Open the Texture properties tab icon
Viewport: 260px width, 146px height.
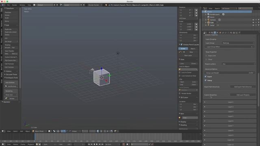coord(234,33)
